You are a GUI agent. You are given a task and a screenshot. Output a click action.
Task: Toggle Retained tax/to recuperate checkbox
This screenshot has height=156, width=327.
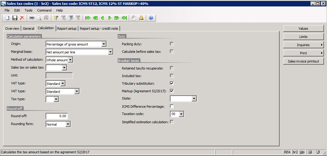point(172,68)
